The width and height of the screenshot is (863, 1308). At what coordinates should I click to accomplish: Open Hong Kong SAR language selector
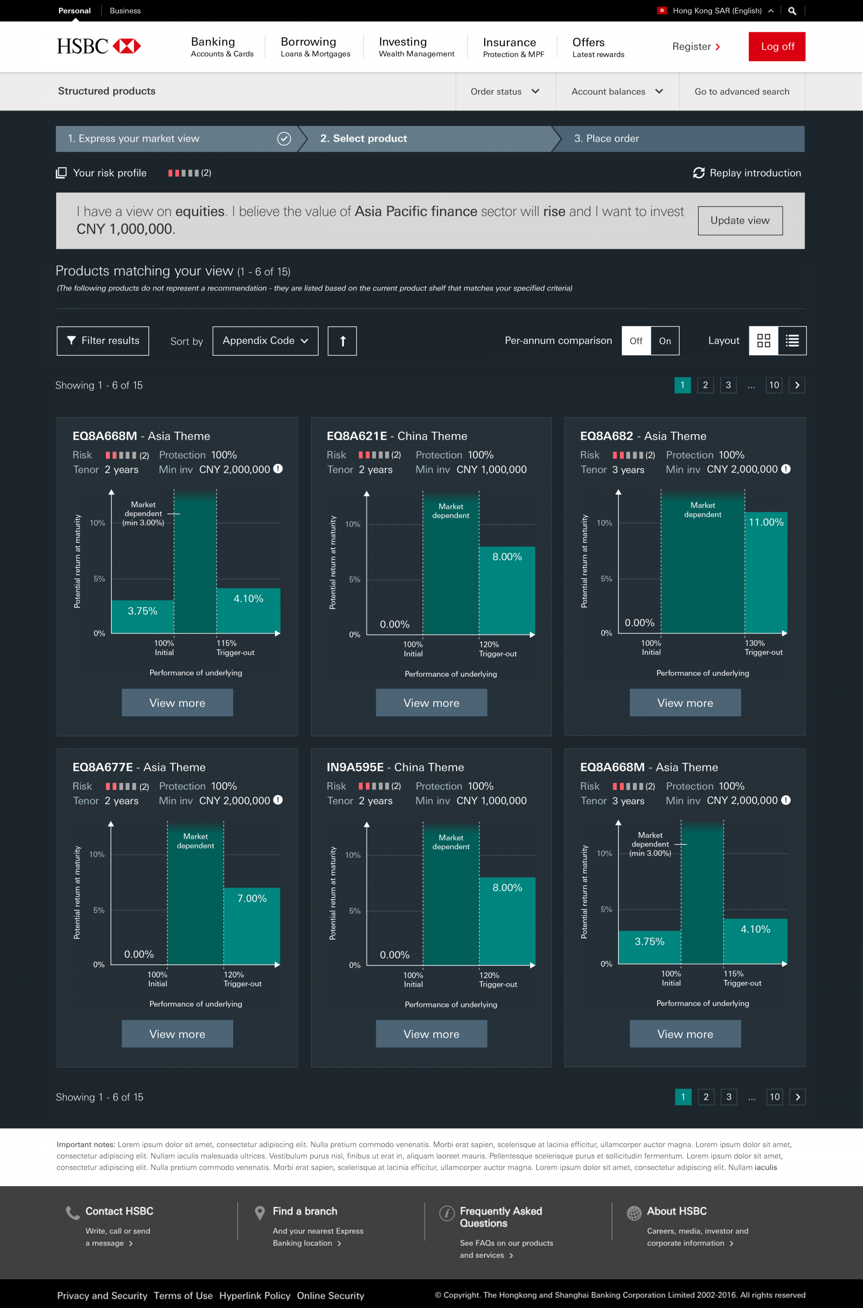click(x=716, y=11)
